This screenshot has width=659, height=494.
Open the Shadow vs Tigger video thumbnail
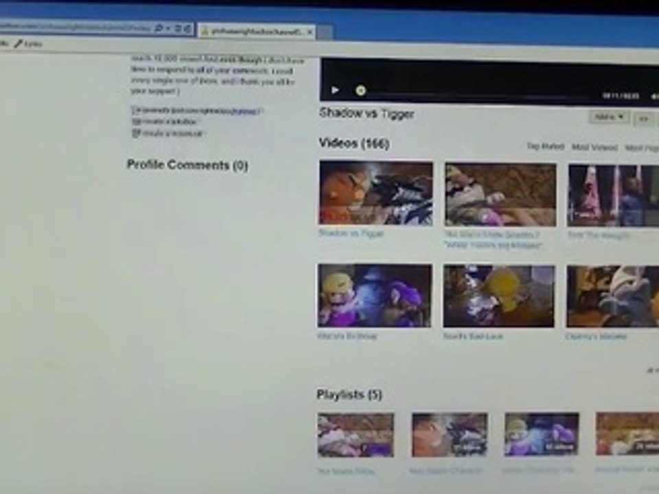pyautogui.click(x=375, y=193)
